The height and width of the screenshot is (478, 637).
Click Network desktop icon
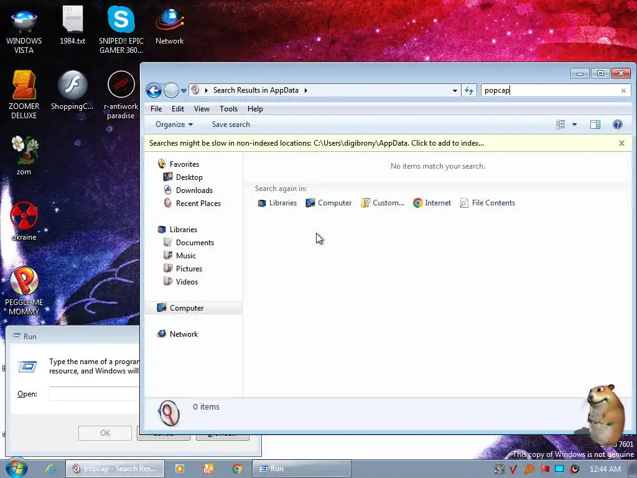(x=169, y=26)
